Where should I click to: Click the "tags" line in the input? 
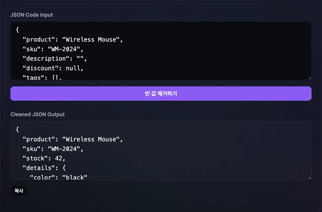(x=42, y=78)
